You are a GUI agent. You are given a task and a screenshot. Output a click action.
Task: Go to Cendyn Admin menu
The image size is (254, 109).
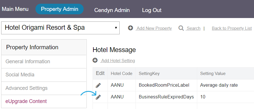(x=112, y=10)
